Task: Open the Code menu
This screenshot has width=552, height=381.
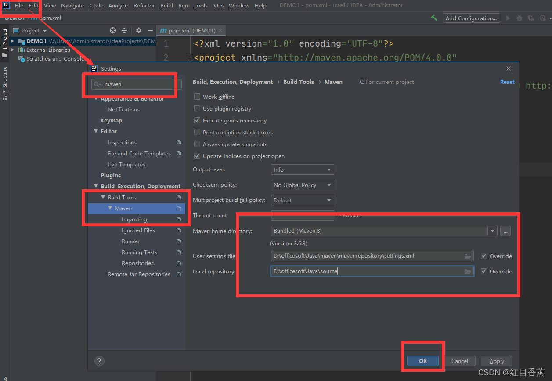Action: [96, 5]
